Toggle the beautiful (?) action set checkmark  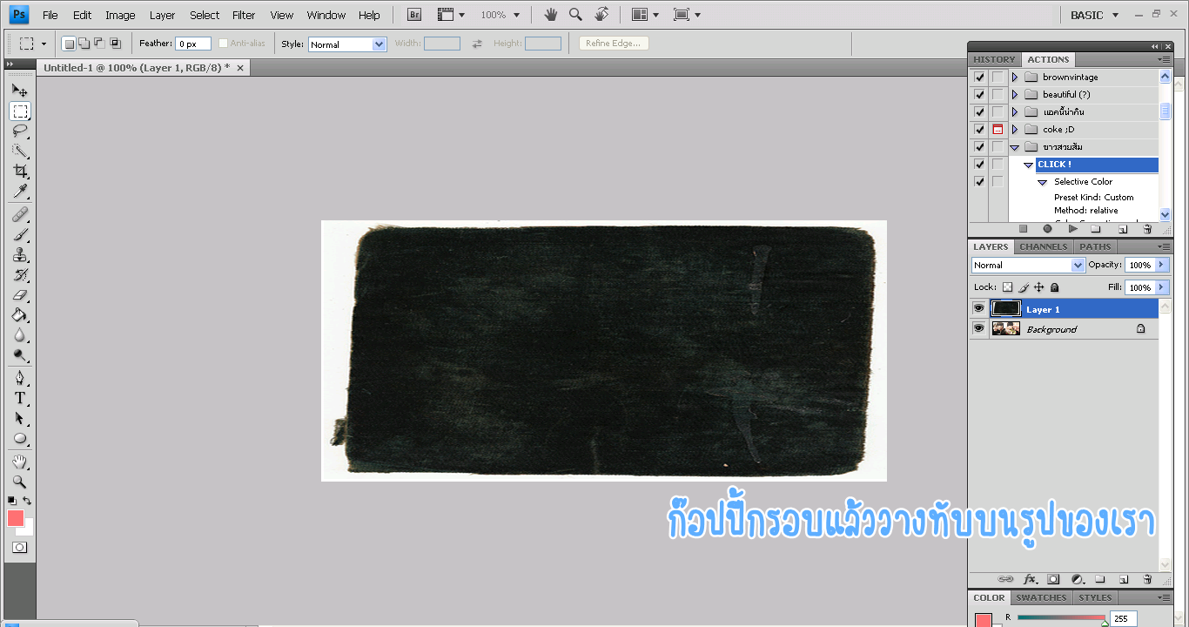click(x=979, y=94)
